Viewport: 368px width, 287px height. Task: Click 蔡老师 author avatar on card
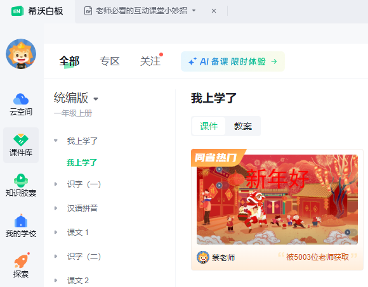tap(203, 257)
